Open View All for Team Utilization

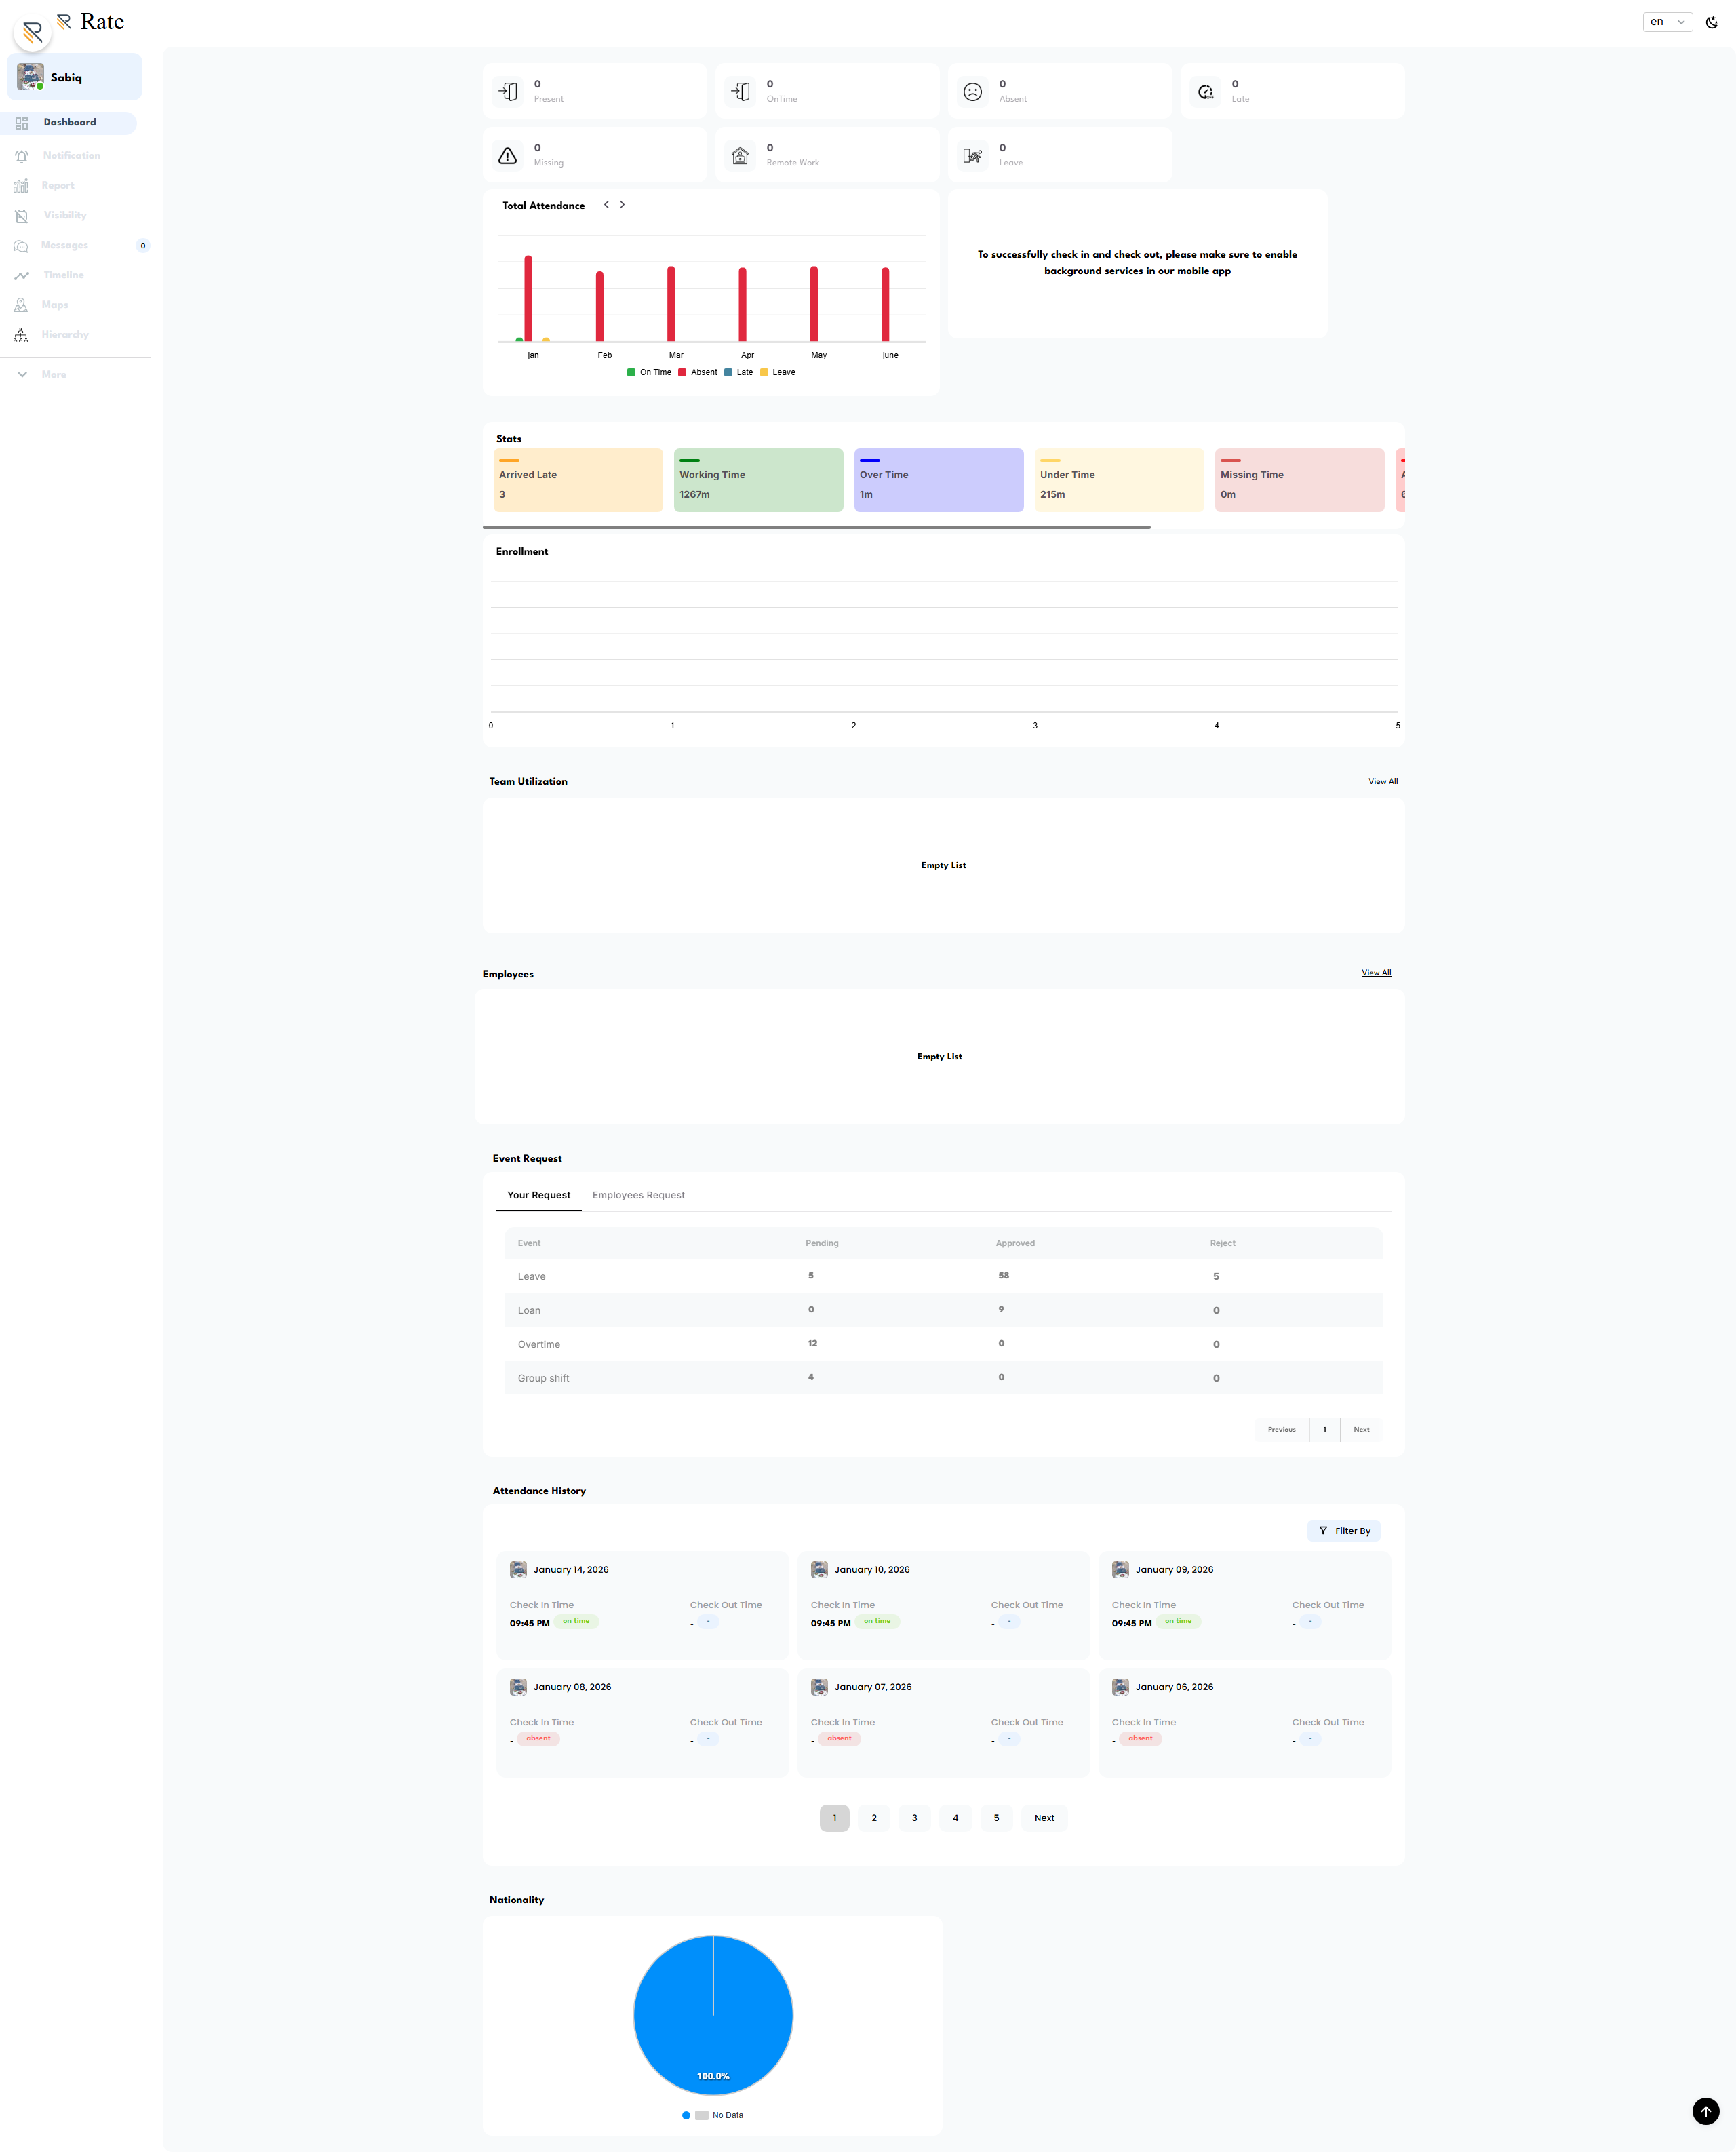click(1383, 782)
